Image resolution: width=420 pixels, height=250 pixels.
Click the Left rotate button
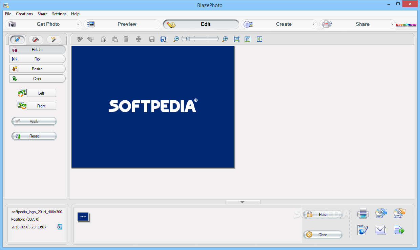click(x=41, y=93)
